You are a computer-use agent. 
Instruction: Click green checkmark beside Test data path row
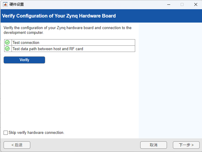tap(7, 49)
